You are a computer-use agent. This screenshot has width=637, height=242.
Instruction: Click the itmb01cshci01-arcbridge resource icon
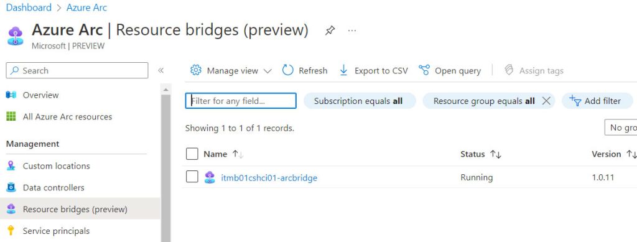click(210, 177)
